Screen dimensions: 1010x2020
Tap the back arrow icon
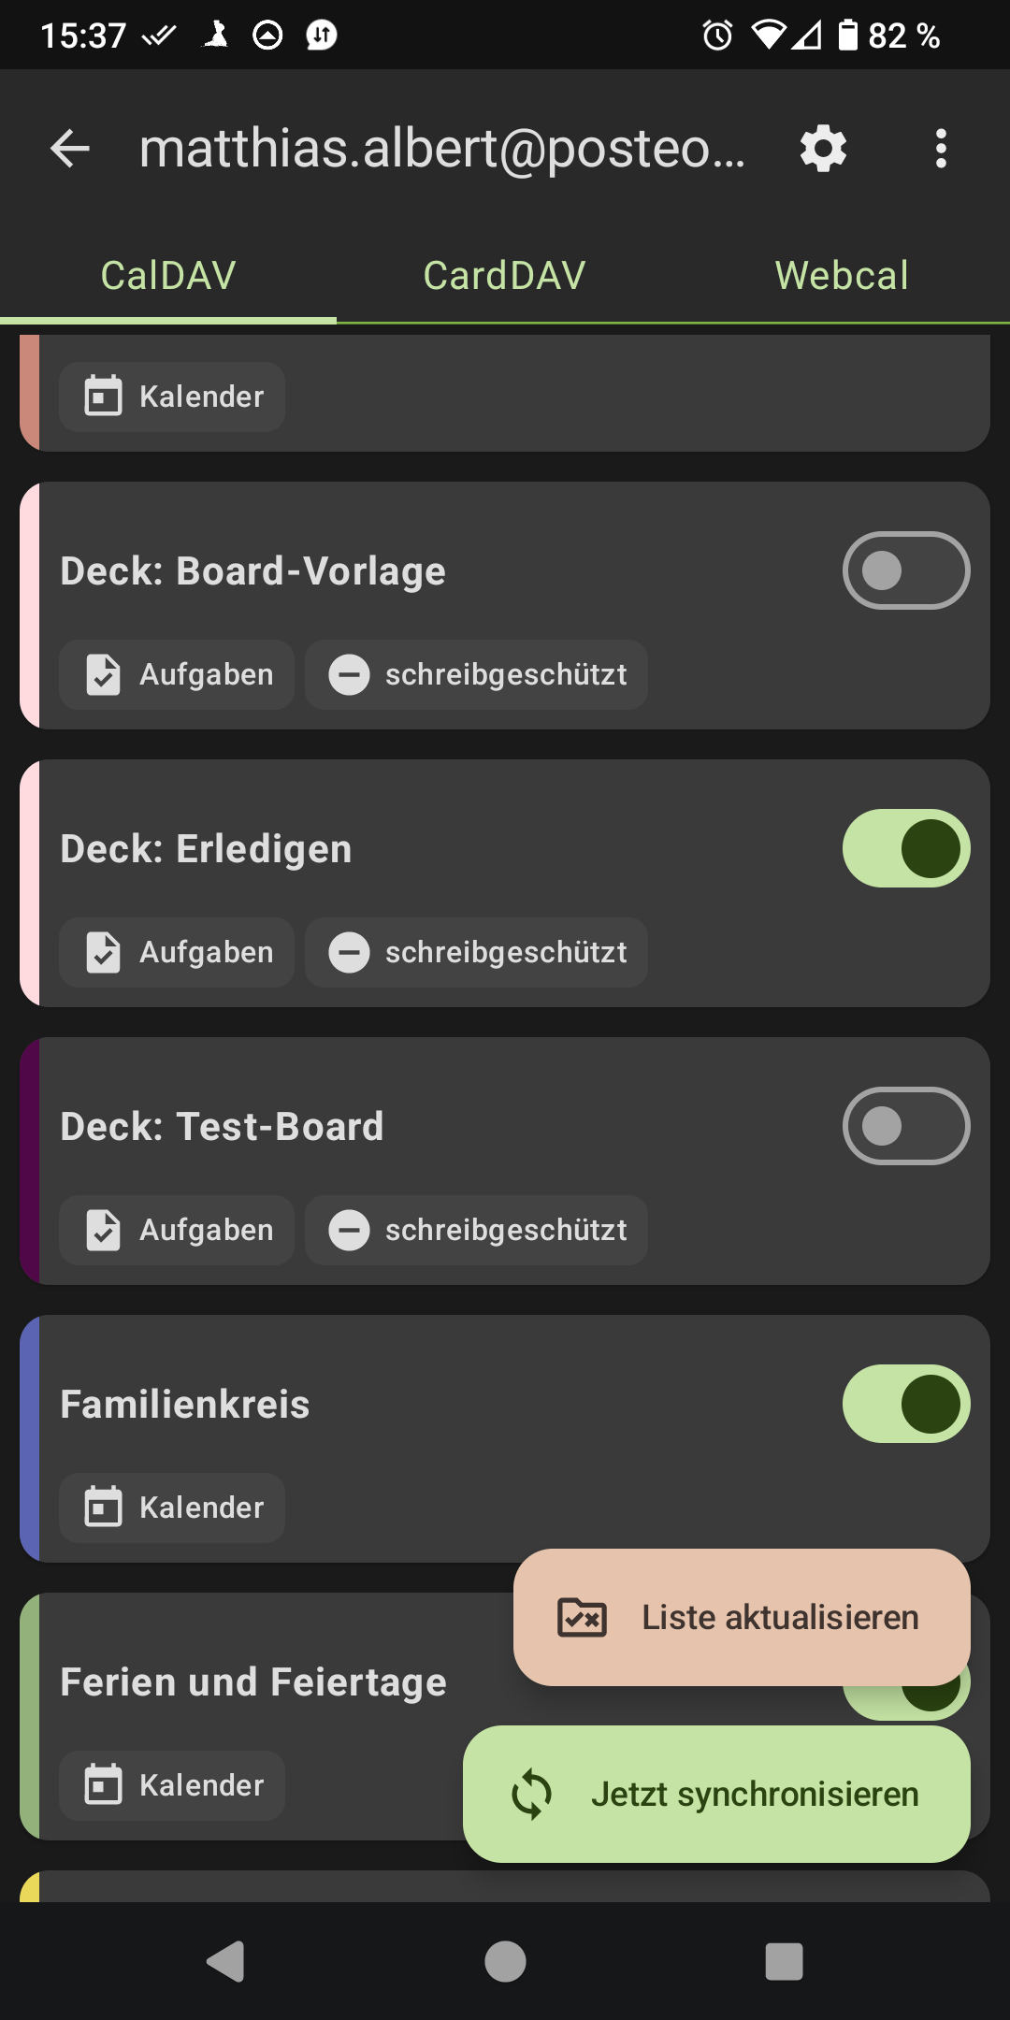click(x=70, y=149)
